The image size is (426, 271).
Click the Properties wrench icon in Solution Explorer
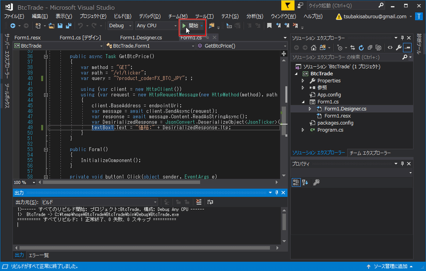(x=398, y=47)
